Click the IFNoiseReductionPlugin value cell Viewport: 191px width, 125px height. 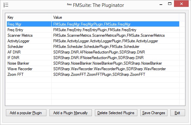98,58
